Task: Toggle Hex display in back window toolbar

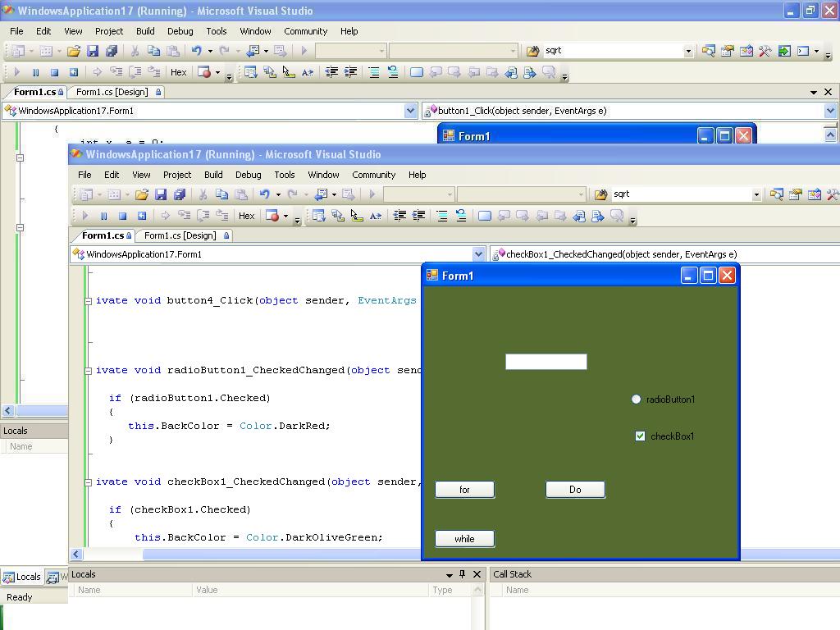Action: point(178,72)
